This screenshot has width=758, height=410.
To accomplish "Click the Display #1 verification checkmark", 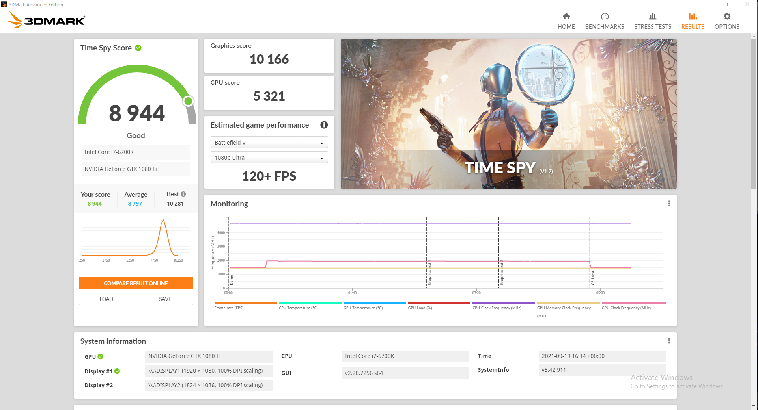I will [x=117, y=371].
